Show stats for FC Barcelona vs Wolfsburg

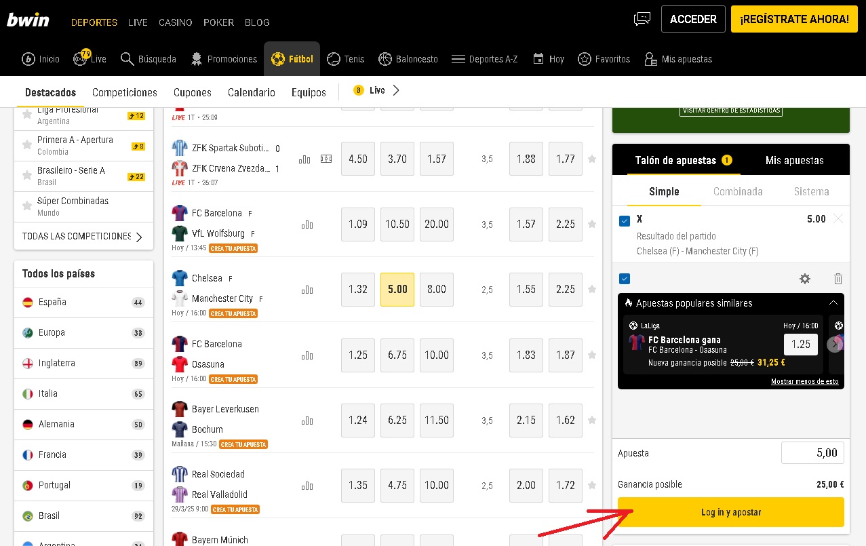(x=307, y=225)
